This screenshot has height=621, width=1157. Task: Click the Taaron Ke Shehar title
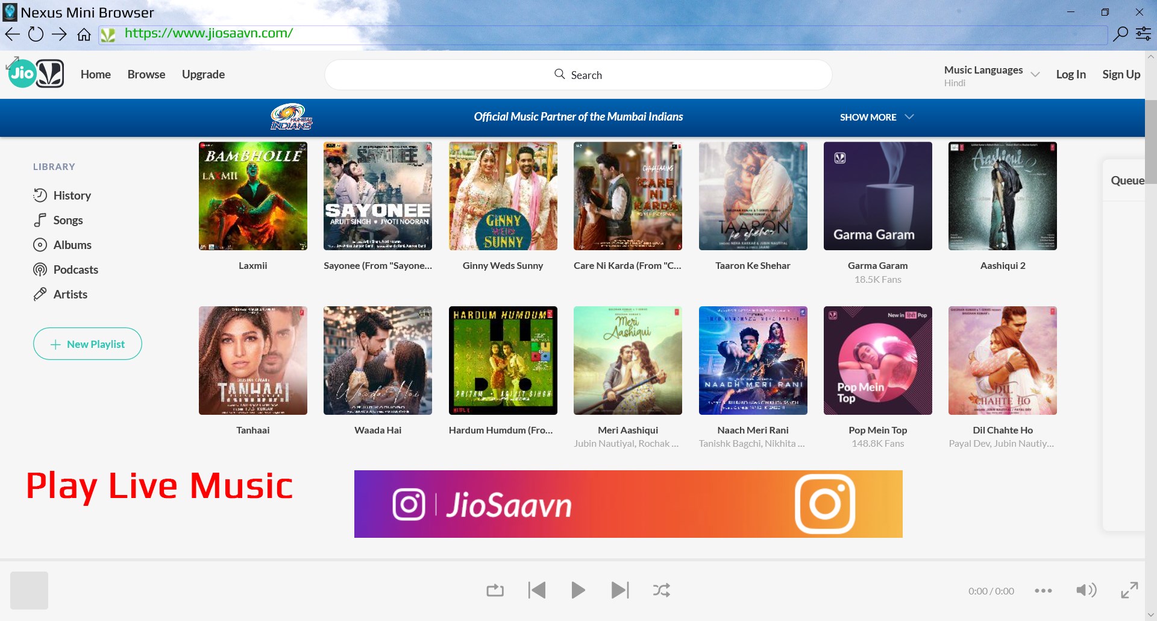[753, 265]
